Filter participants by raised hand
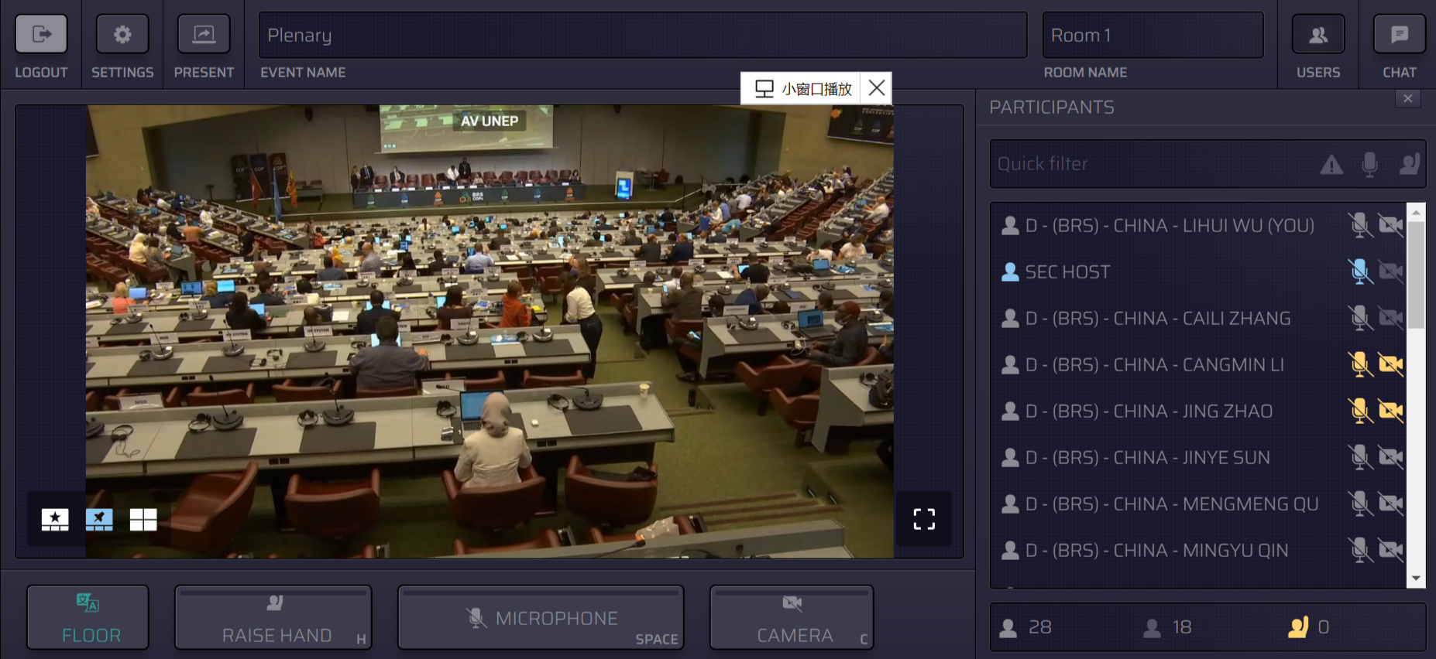Viewport: 1436px width, 659px height. (1409, 164)
